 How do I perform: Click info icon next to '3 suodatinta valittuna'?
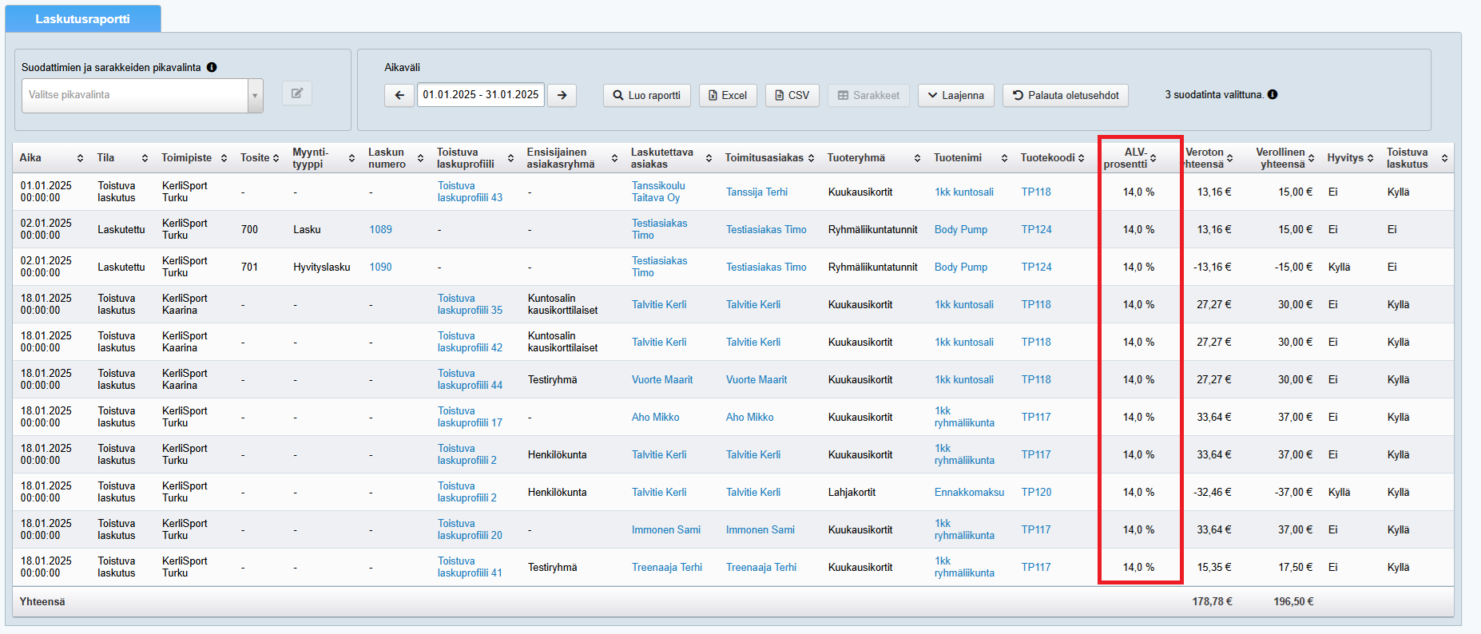click(x=1273, y=94)
